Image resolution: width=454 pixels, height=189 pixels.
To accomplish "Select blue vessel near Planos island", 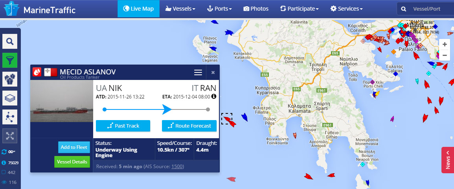I will (x=213, y=48).
